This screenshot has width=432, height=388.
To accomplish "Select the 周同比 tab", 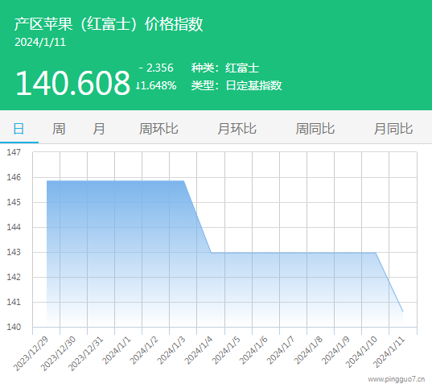I will pos(315,129).
